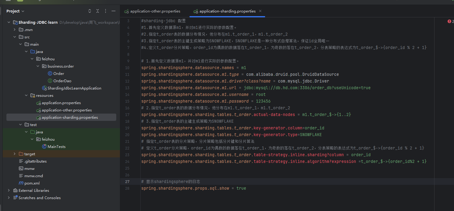454x211 pixels.
Task: Open application.properties in resources
Action: (61, 103)
